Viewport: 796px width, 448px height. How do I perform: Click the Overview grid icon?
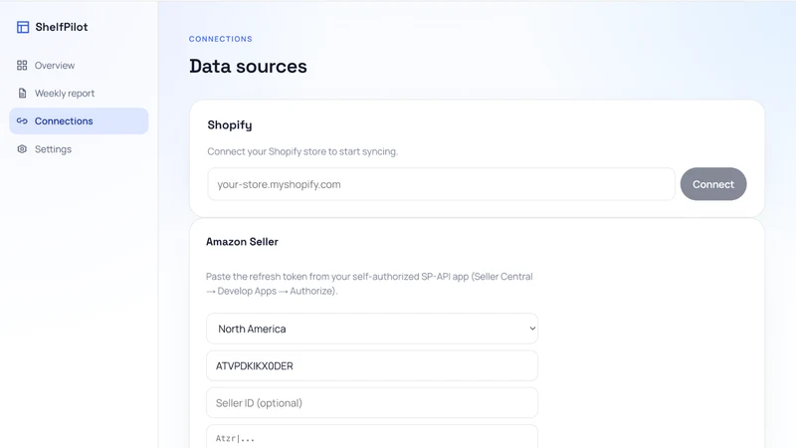click(x=22, y=65)
